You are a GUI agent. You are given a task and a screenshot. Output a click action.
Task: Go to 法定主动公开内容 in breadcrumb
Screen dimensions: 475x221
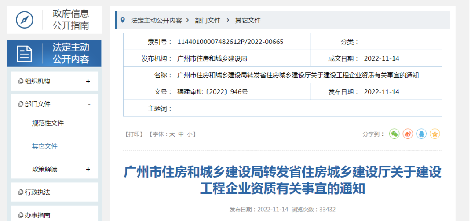point(156,20)
